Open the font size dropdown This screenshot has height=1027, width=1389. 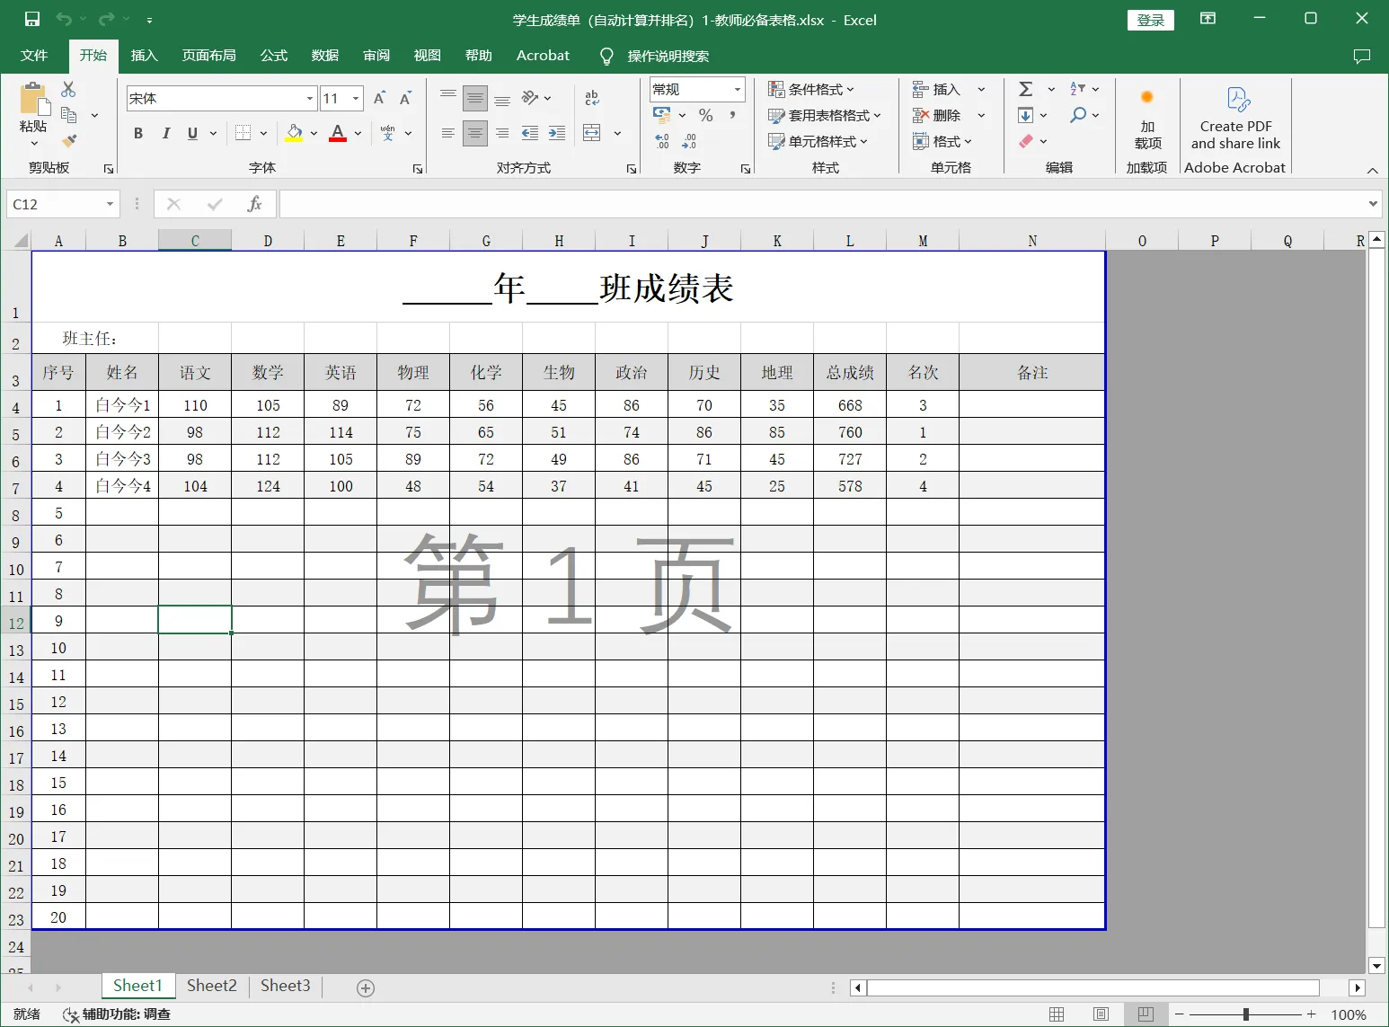(x=357, y=98)
